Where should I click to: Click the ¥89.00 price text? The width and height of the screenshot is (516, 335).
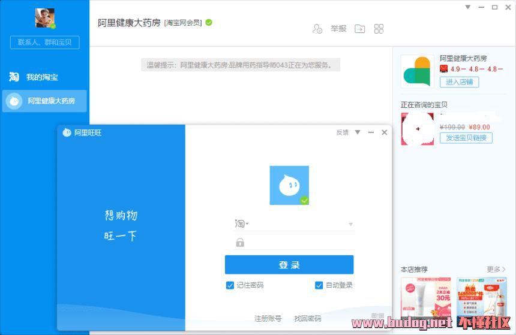pos(479,127)
